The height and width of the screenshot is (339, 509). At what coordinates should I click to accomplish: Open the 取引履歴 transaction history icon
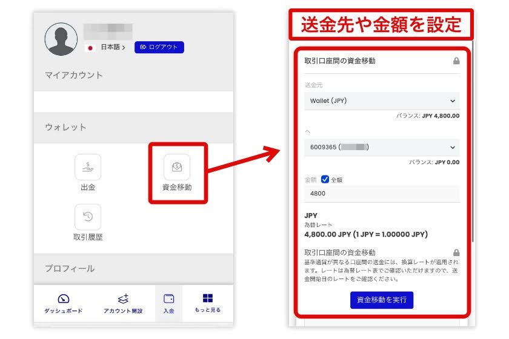pos(88,217)
